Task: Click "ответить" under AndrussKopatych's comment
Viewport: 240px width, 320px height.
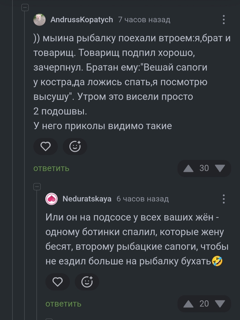Action: click(x=51, y=168)
